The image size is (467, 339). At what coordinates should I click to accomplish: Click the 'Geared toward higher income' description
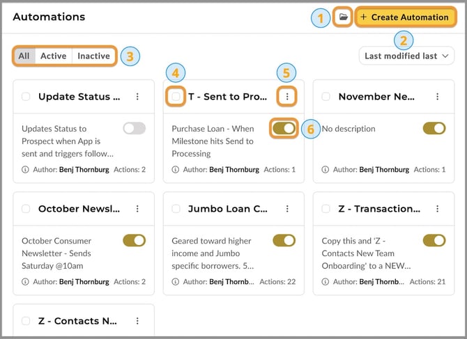(213, 253)
